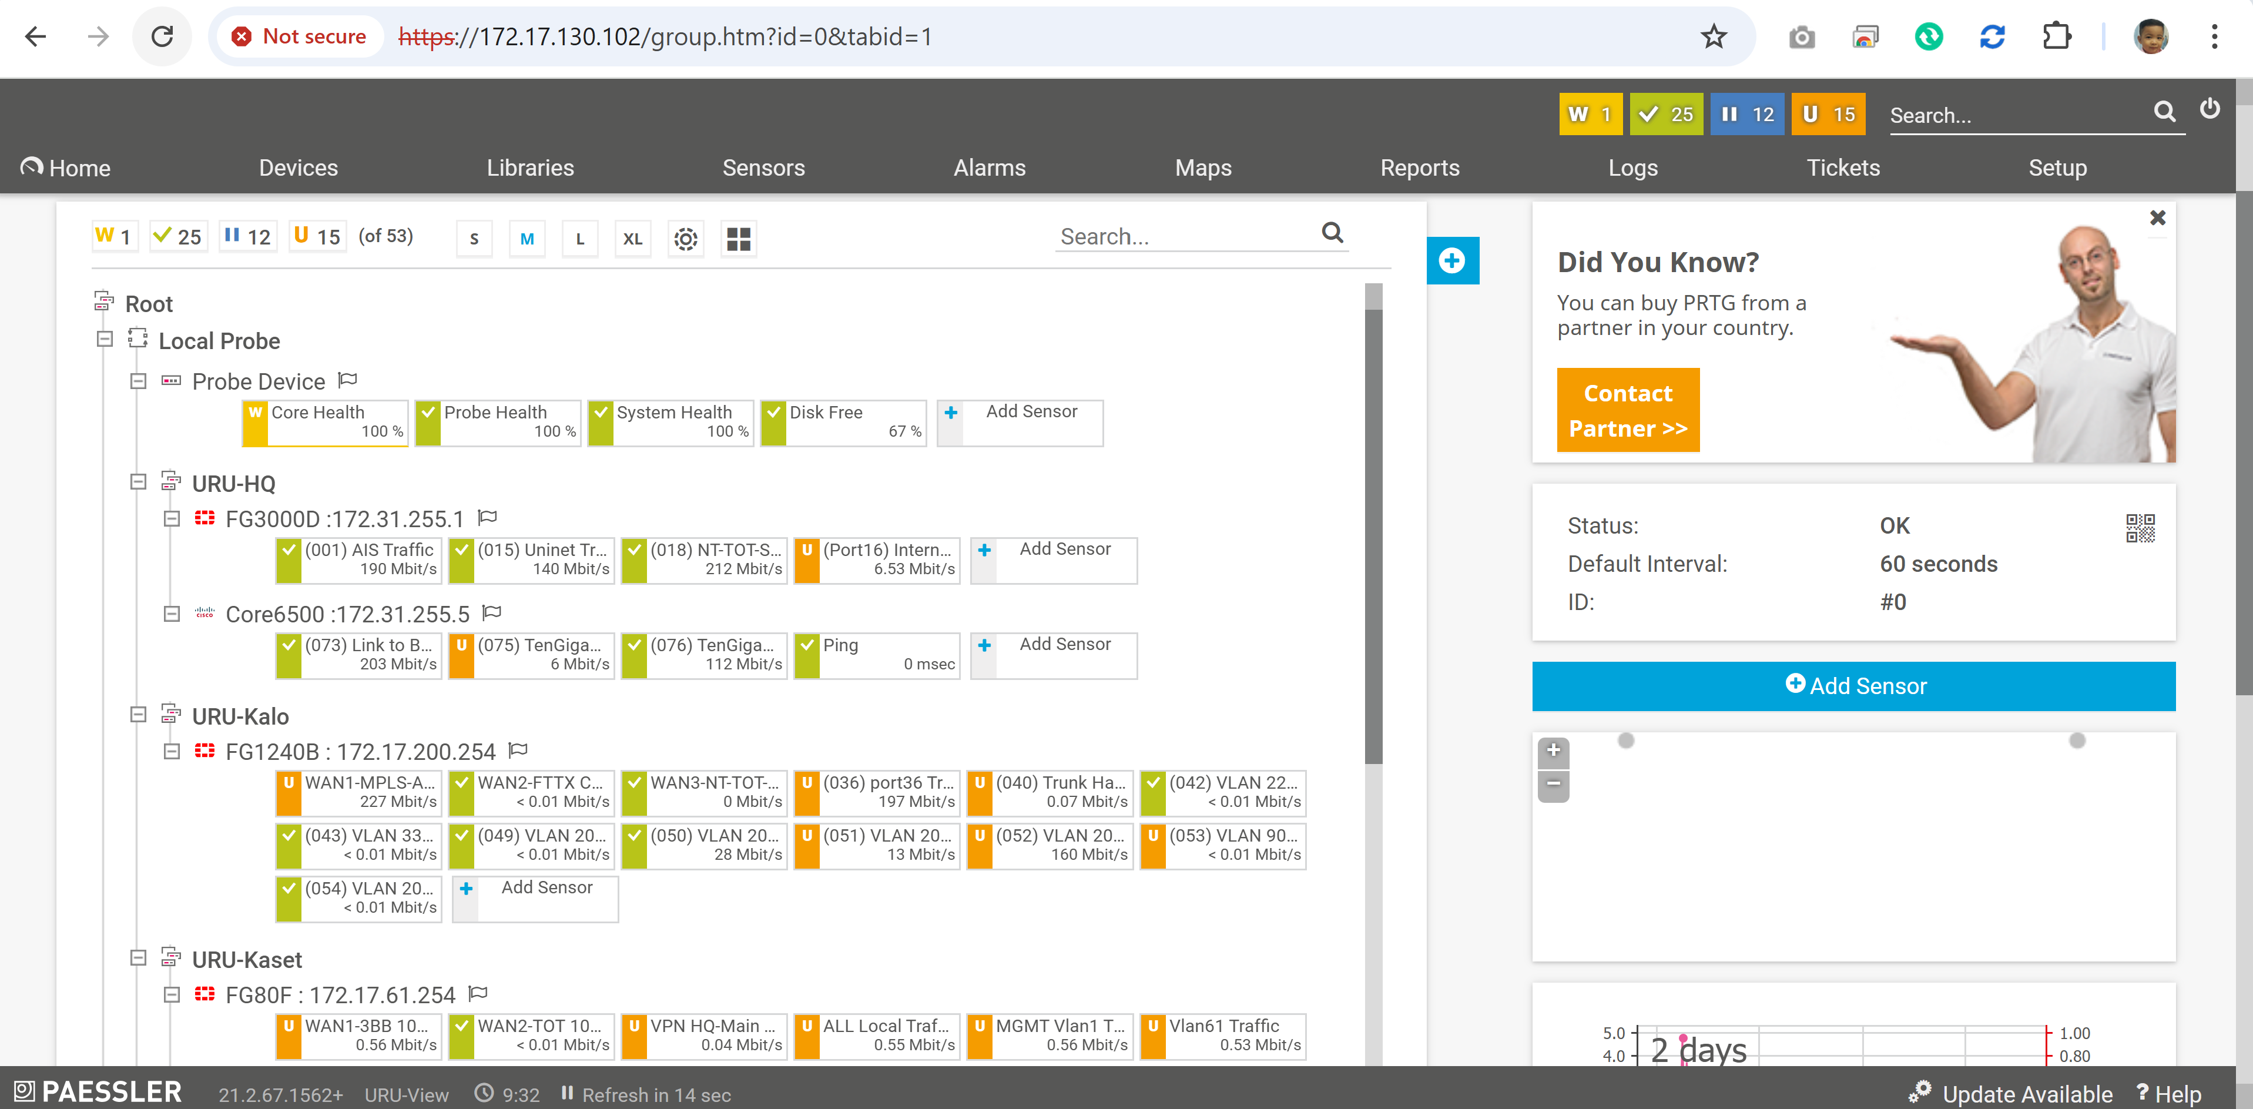Image resolution: width=2253 pixels, height=1109 pixels.
Task: Click the flag icon next to FG1240B
Action: pos(518,750)
